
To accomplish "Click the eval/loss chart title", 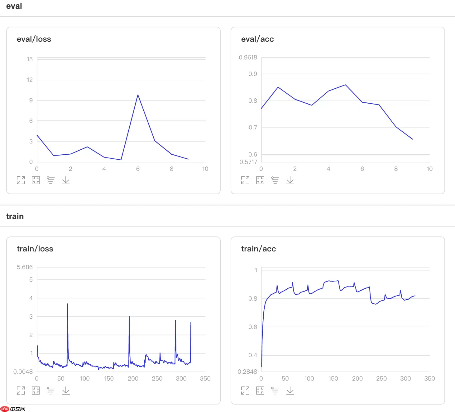I will click(x=34, y=39).
